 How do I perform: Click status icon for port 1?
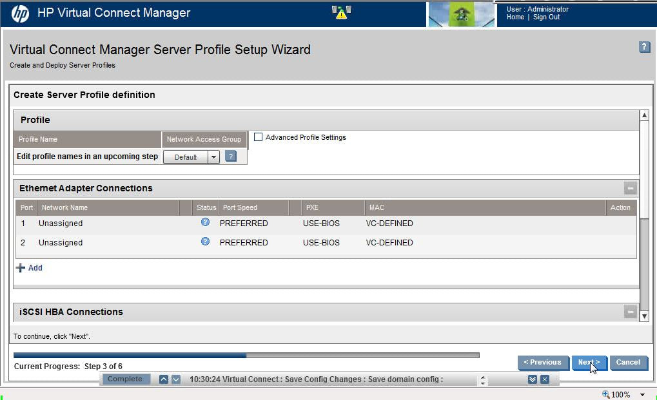pos(205,222)
